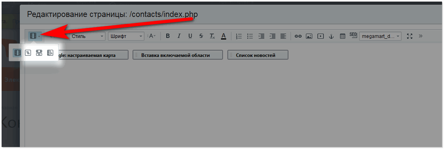Click the dialog title Редактирование страницы
Viewport: 444px width, 149px height.
click(112, 15)
